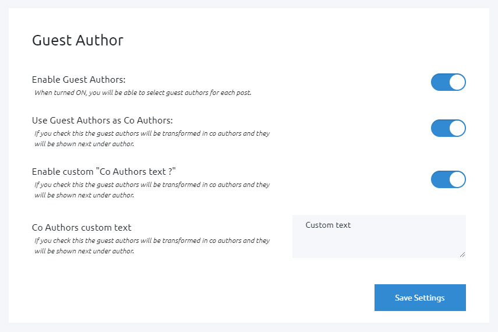This screenshot has height=332, width=498.
Task: Toggle the Enable Guest Authors switch
Action: [x=448, y=82]
